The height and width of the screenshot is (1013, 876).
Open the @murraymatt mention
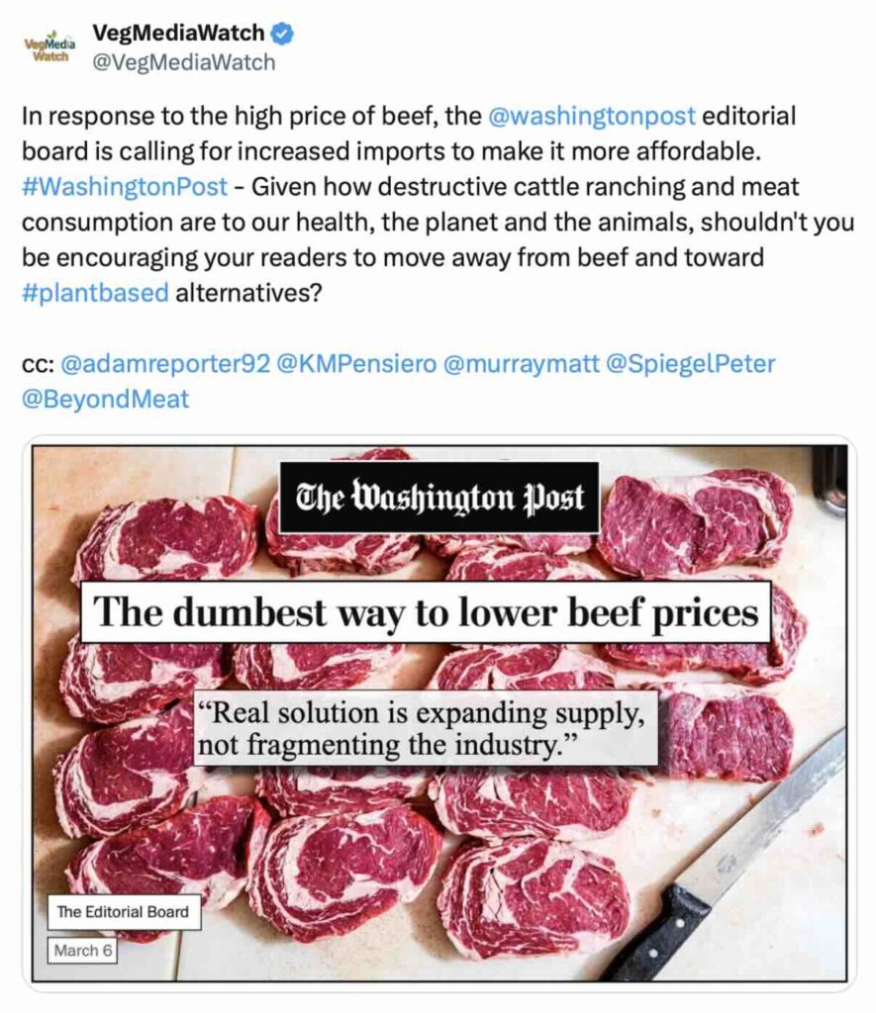[x=521, y=364]
